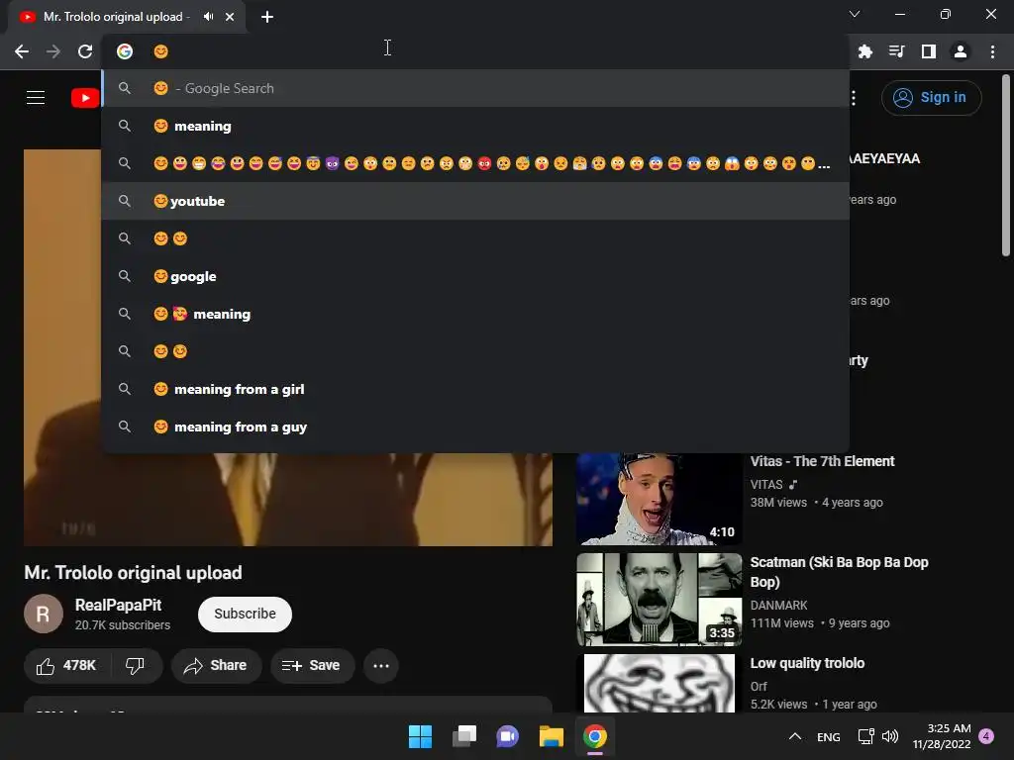Open the VITAS channel name
This screenshot has height=760, width=1014.
pos(766,485)
